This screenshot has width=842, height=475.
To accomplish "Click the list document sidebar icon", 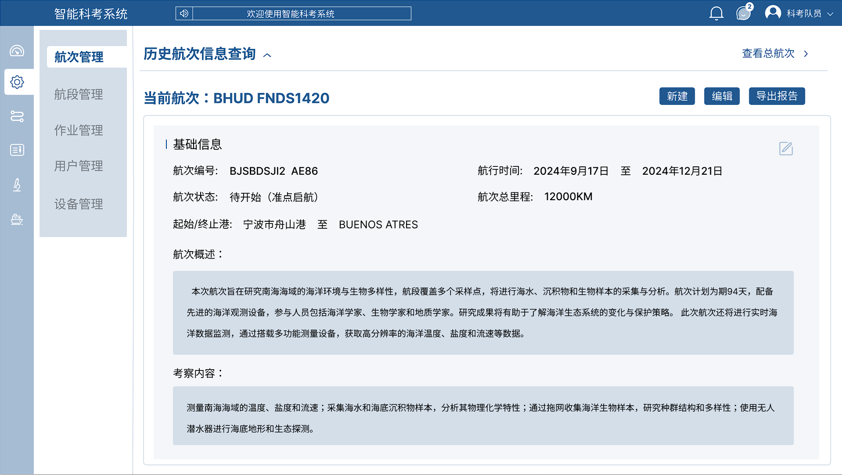I will coord(17,150).
